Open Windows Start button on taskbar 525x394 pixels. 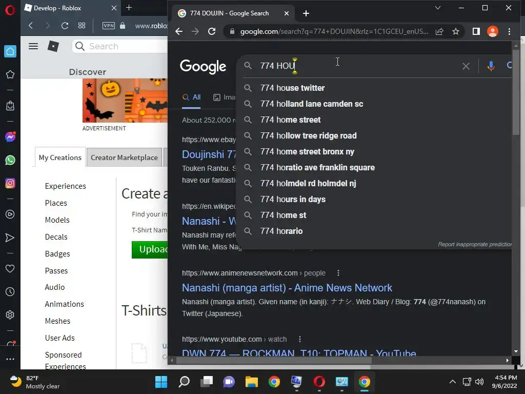coord(161,382)
